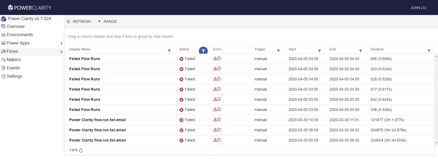
Task: Click error info icon in last row
Action: pyautogui.click(x=219, y=140)
